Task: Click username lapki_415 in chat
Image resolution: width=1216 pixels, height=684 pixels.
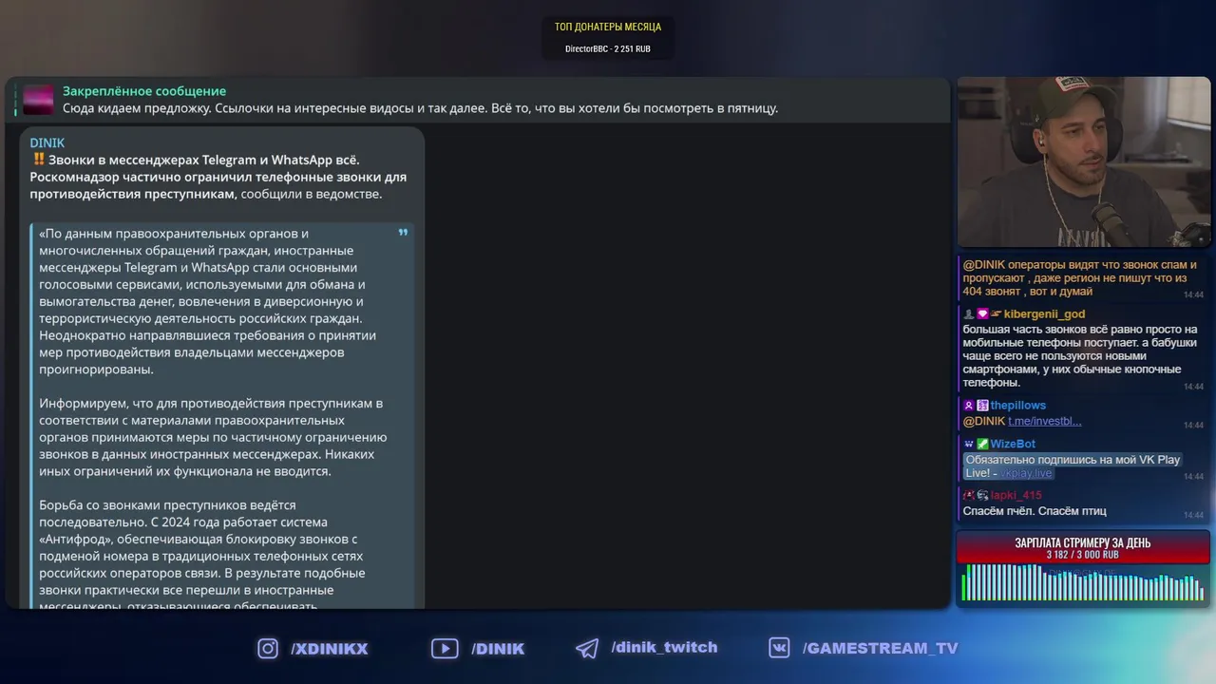Action: pos(1016,495)
